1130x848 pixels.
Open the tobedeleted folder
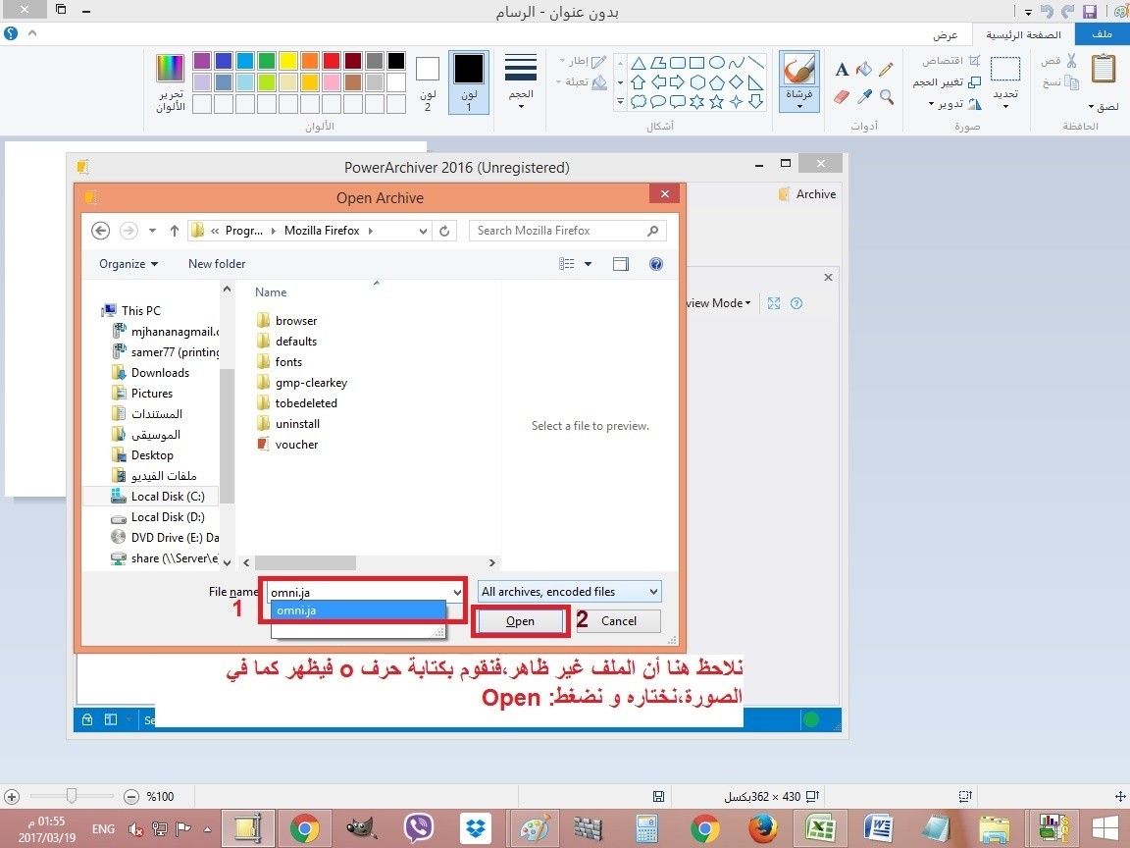pos(306,403)
